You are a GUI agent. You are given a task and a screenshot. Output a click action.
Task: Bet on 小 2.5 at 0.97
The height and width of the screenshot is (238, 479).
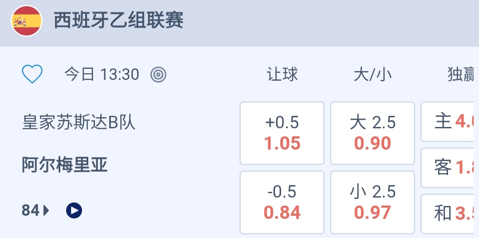[x=373, y=202]
